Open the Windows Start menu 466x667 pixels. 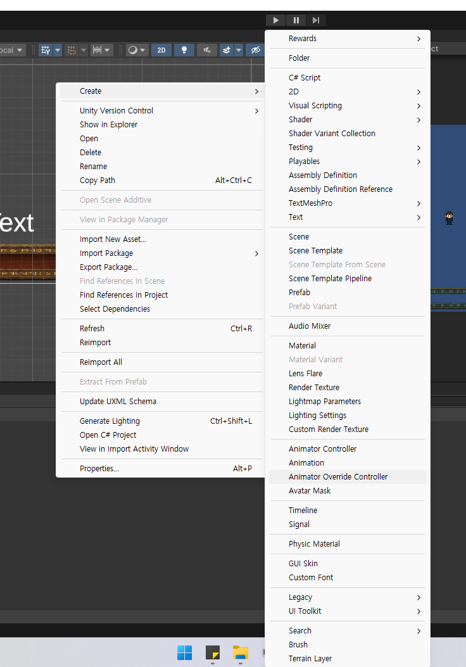click(184, 652)
